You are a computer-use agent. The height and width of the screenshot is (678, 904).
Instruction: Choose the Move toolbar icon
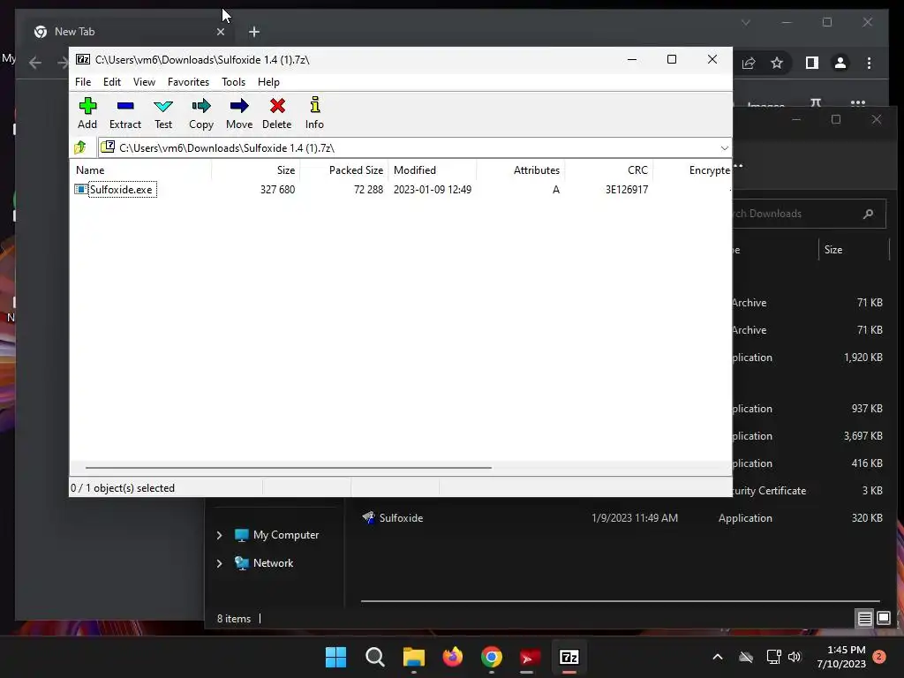239,113
